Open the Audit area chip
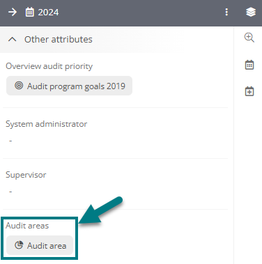 [40, 245]
